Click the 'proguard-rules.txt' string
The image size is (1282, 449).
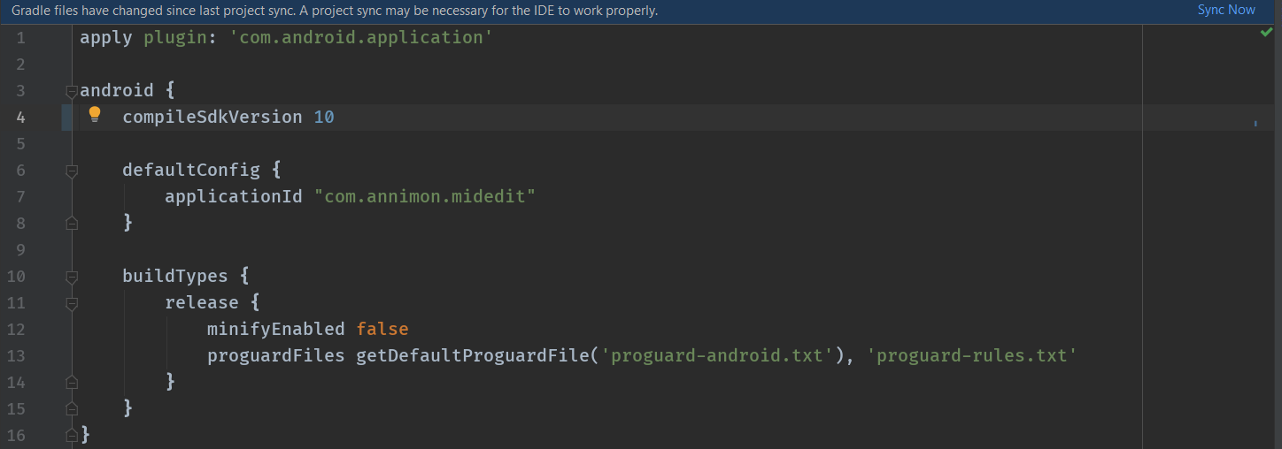[971, 355]
